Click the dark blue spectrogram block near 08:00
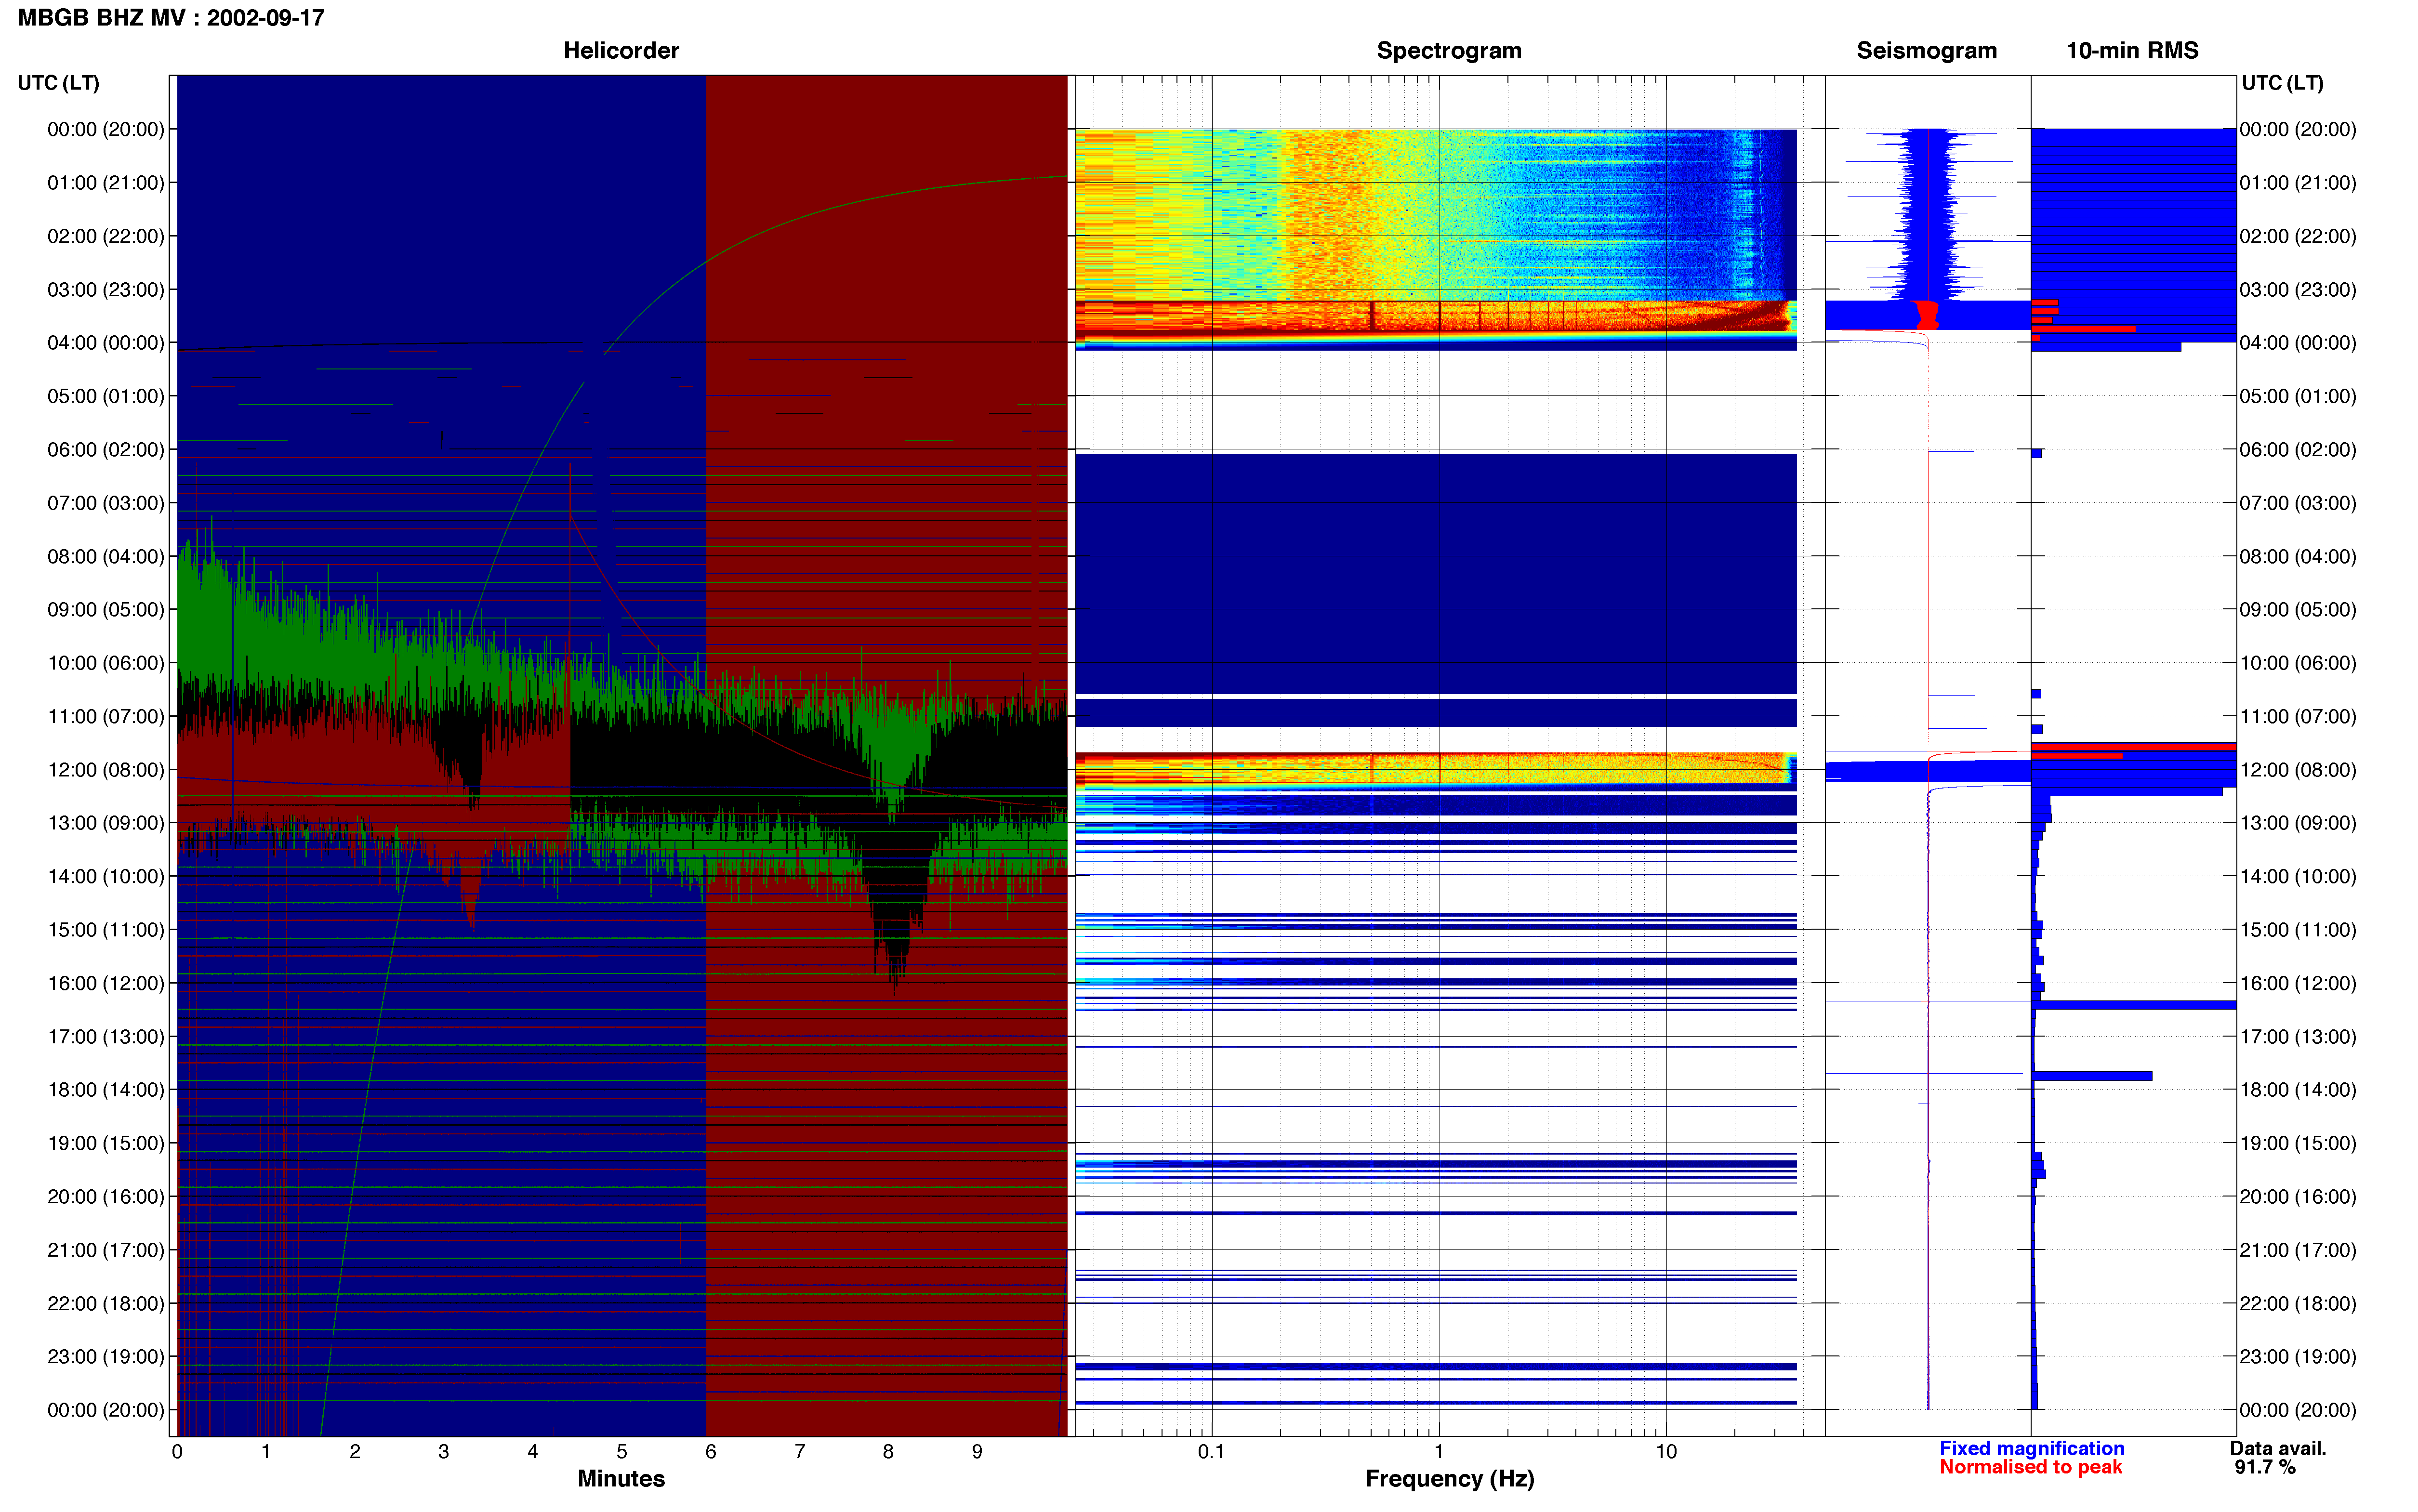 tap(1436, 573)
